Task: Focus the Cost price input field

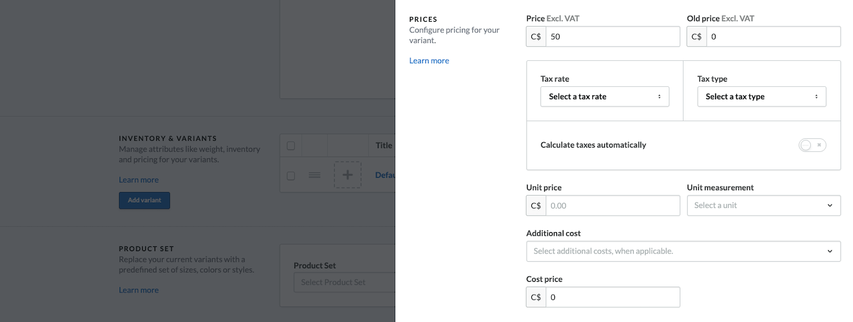Action: click(x=612, y=297)
